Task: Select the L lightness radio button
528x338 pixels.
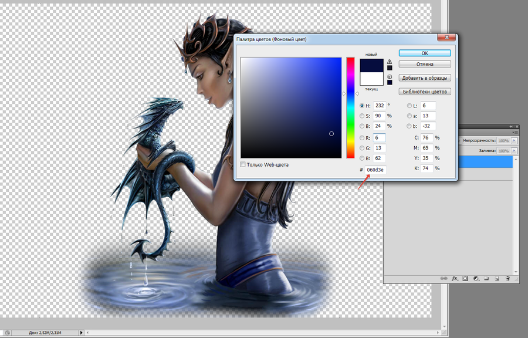Action: [409, 106]
